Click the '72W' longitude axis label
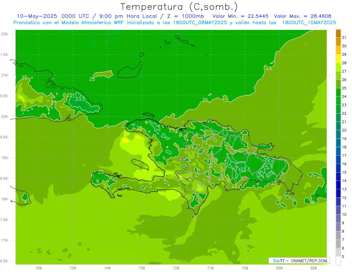 [176, 268]
